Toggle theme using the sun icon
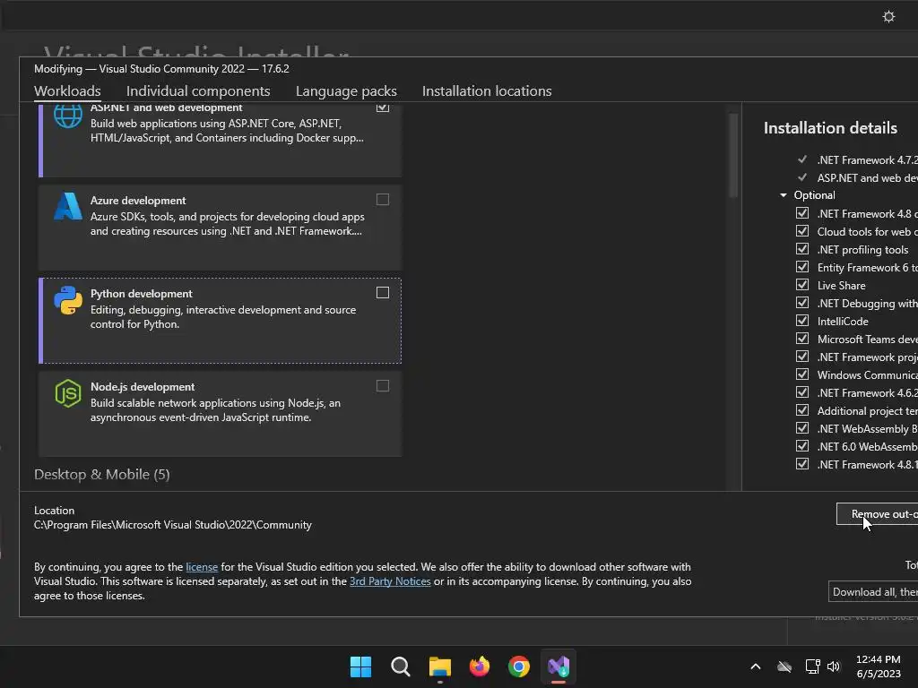Image resolution: width=918 pixels, height=688 pixels. point(888,16)
